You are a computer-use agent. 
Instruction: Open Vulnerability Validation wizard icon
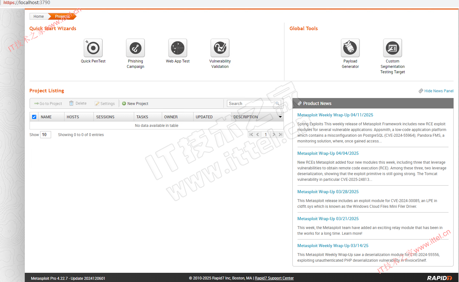[220, 48]
